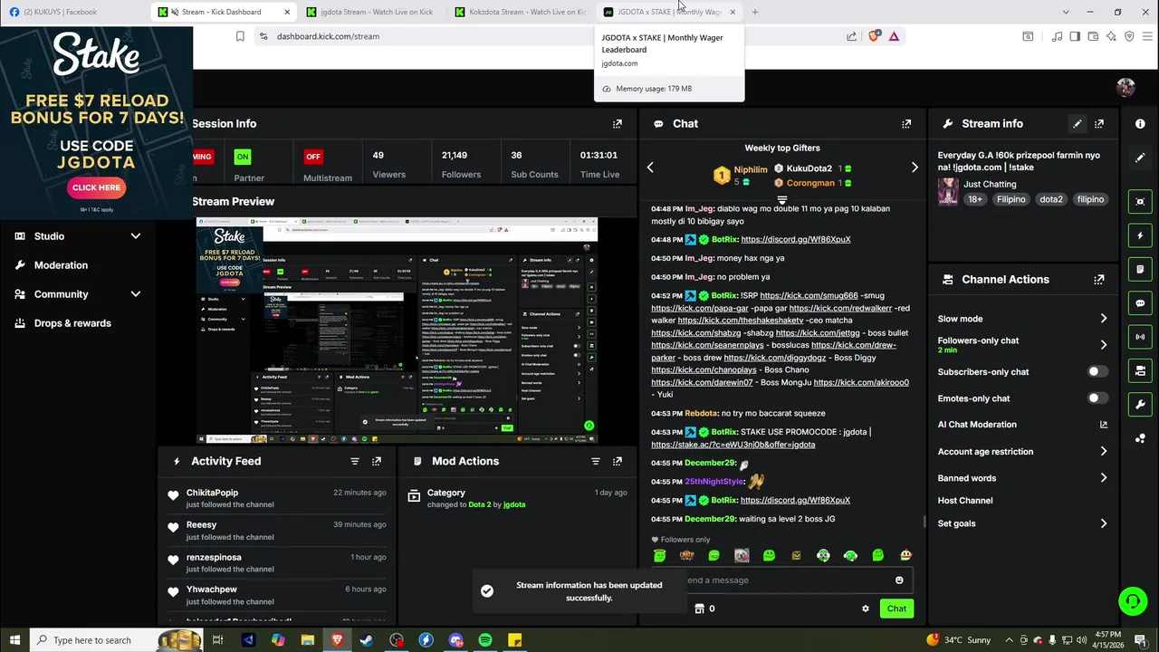Open kick.com/smug666 link in chat
The image size is (1159, 652).
pyautogui.click(x=809, y=295)
